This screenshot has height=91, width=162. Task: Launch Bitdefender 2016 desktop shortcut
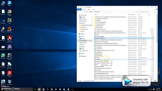click(x=10, y=74)
